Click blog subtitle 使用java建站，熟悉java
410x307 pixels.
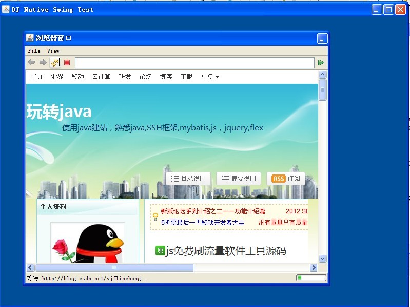[163, 127]
